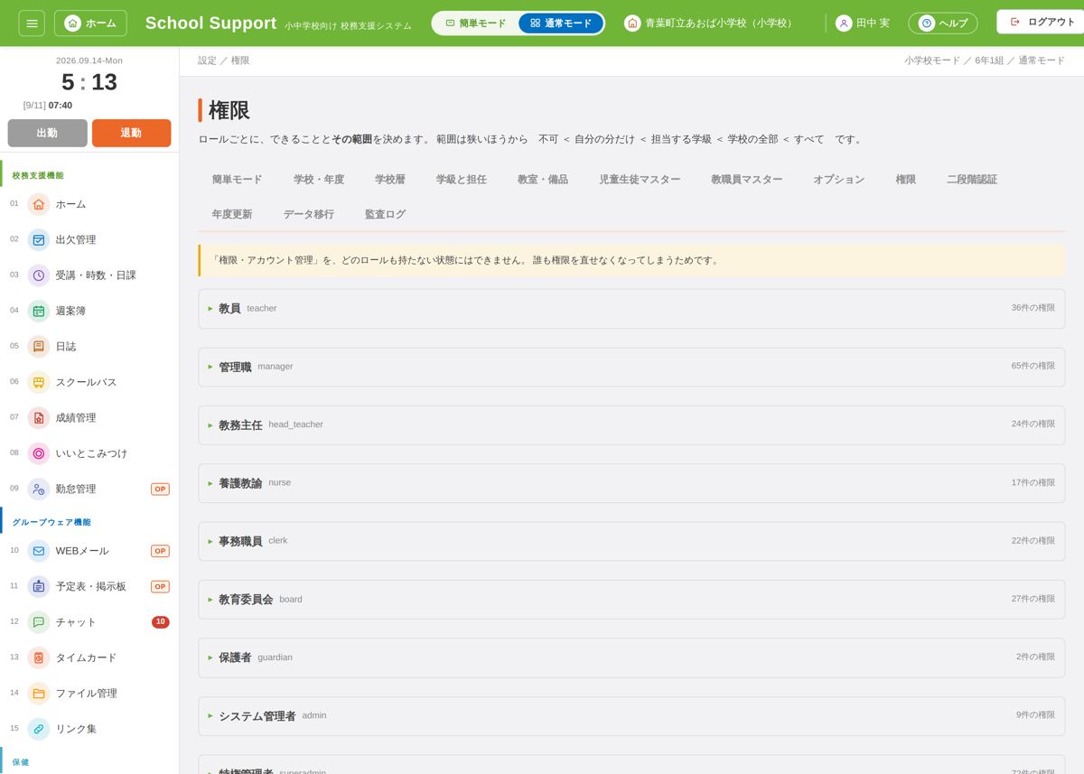Click the School Support title
This screenshot has height=774, width=1084.
(210, 23)
